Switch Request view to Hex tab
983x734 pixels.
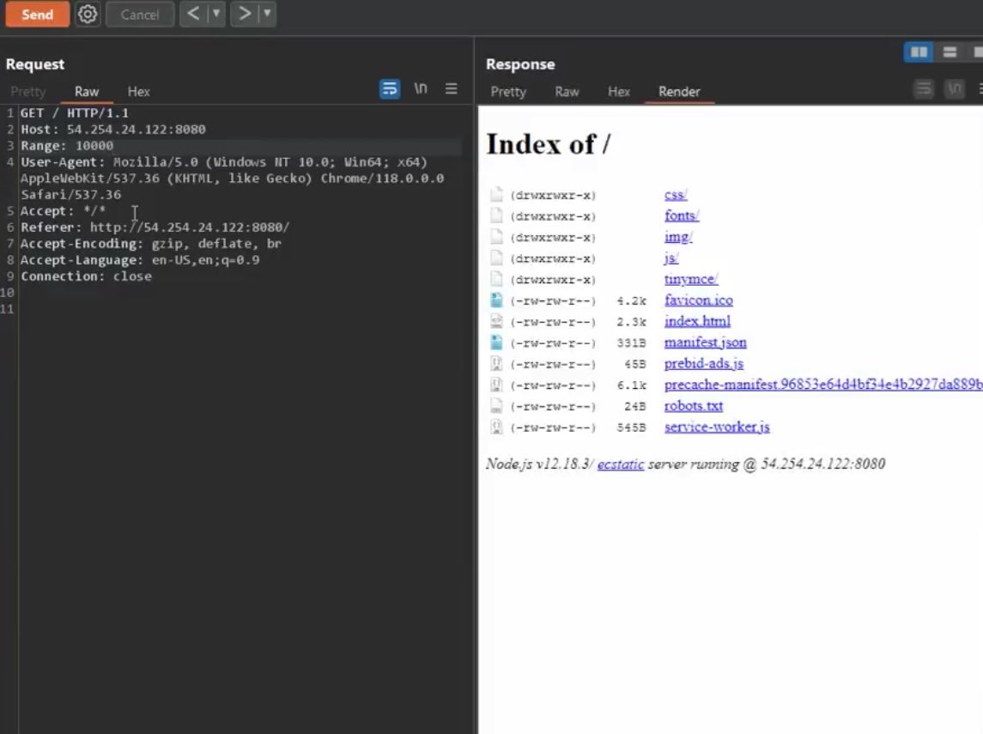(x=138, y=92)
